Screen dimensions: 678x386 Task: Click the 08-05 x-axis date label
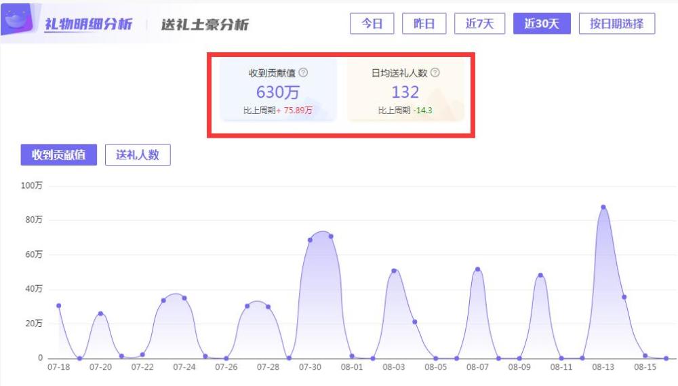coord(436,367)
